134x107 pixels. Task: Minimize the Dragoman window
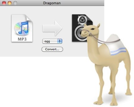point(10,3)
